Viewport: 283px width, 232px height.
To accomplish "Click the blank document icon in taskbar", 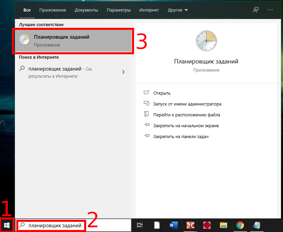I will [x=157, y=225].
